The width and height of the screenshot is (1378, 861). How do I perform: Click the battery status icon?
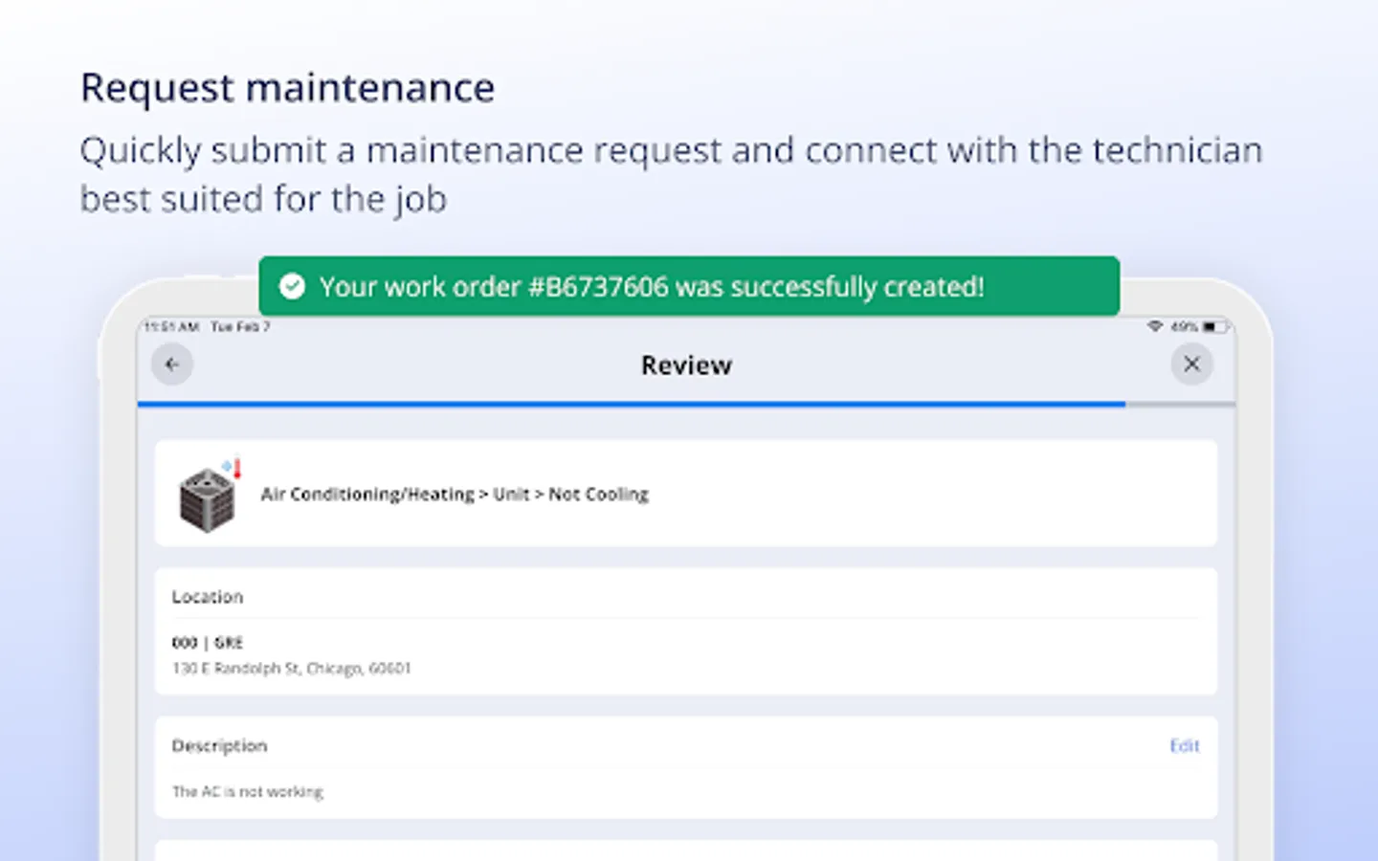click(1212, 327)
